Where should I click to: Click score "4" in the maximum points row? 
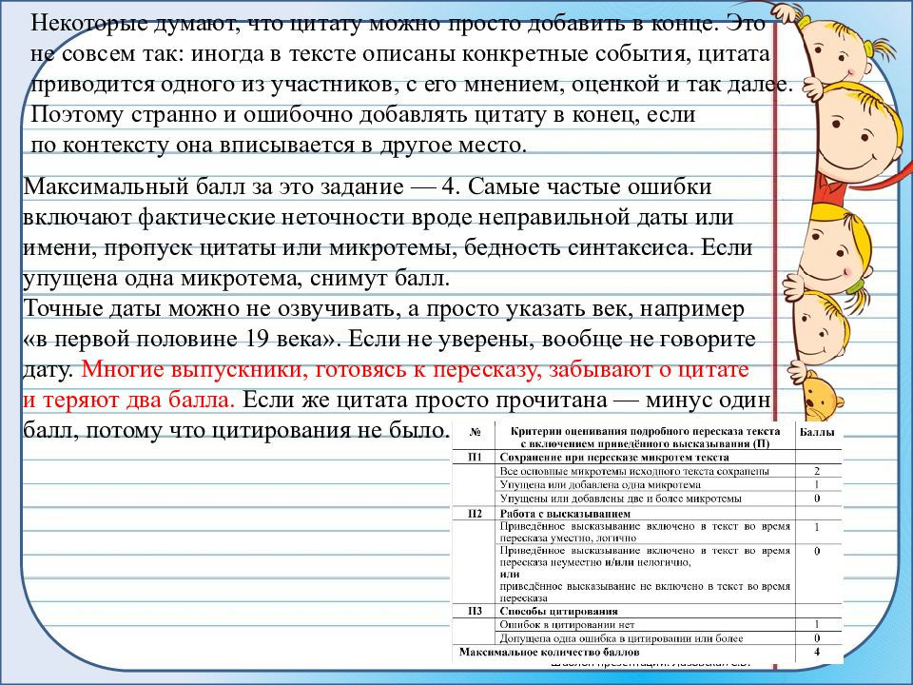[x=818, y=652]
